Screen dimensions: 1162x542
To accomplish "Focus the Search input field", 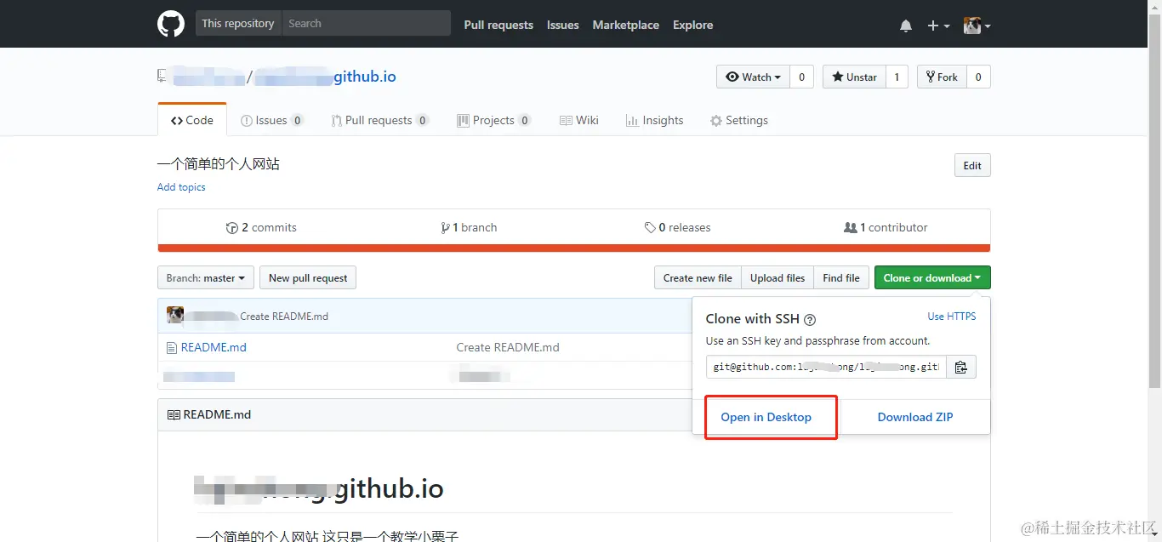I will tap(366, 23).
